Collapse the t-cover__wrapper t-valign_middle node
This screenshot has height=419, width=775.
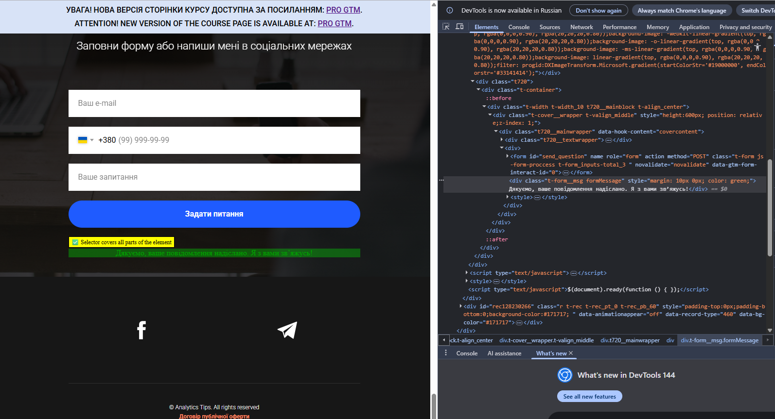(x=490, y=115)
